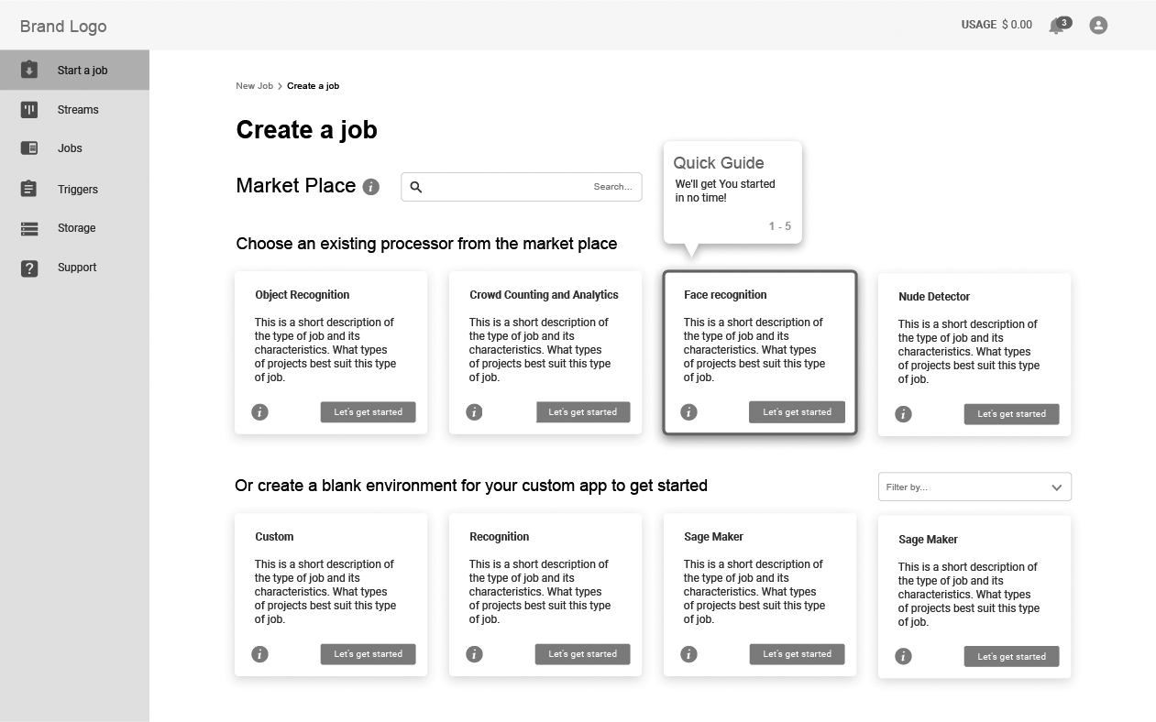Select the Start a job sidebar item
The width and height of the screenshot is (1156, 722).
[74, 71]
